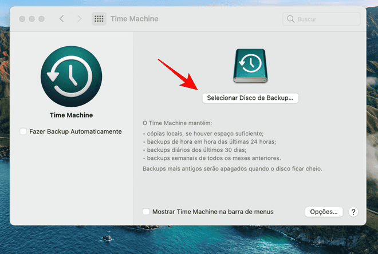The width and height of the screenshot is (378, 254).
Task: Click 'Backups mais antigos serão apagados' sentence
Action: click(x=233, y=169)
